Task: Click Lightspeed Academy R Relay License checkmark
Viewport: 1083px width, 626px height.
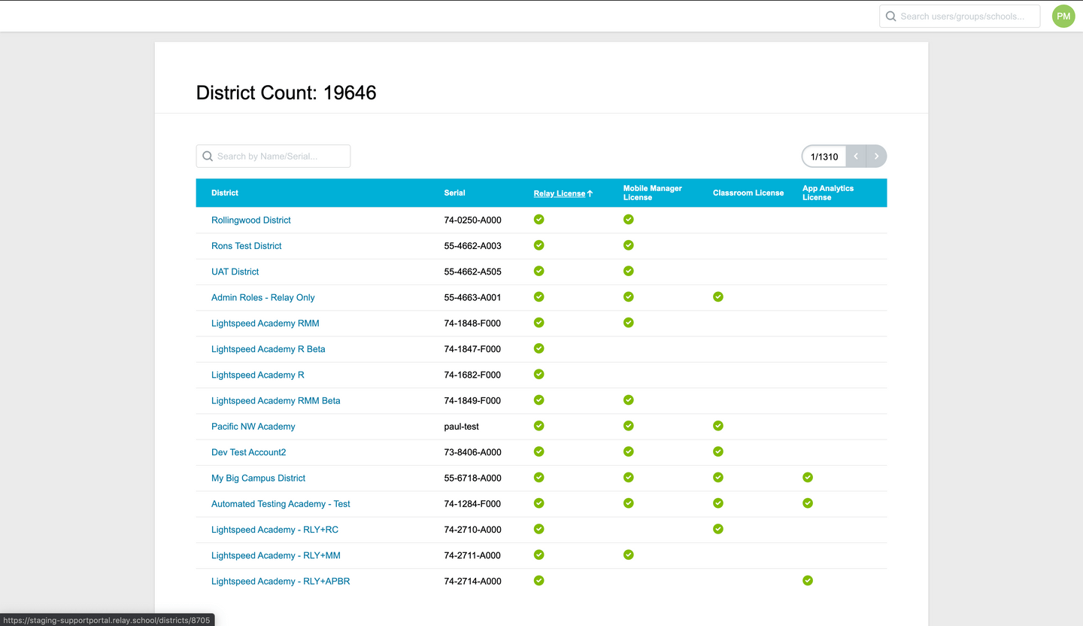Action: pyautogui.click(x=538, y=374)
